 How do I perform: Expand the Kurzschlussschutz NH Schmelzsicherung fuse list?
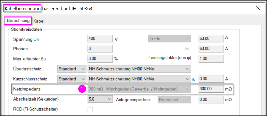tap(139, 79)
